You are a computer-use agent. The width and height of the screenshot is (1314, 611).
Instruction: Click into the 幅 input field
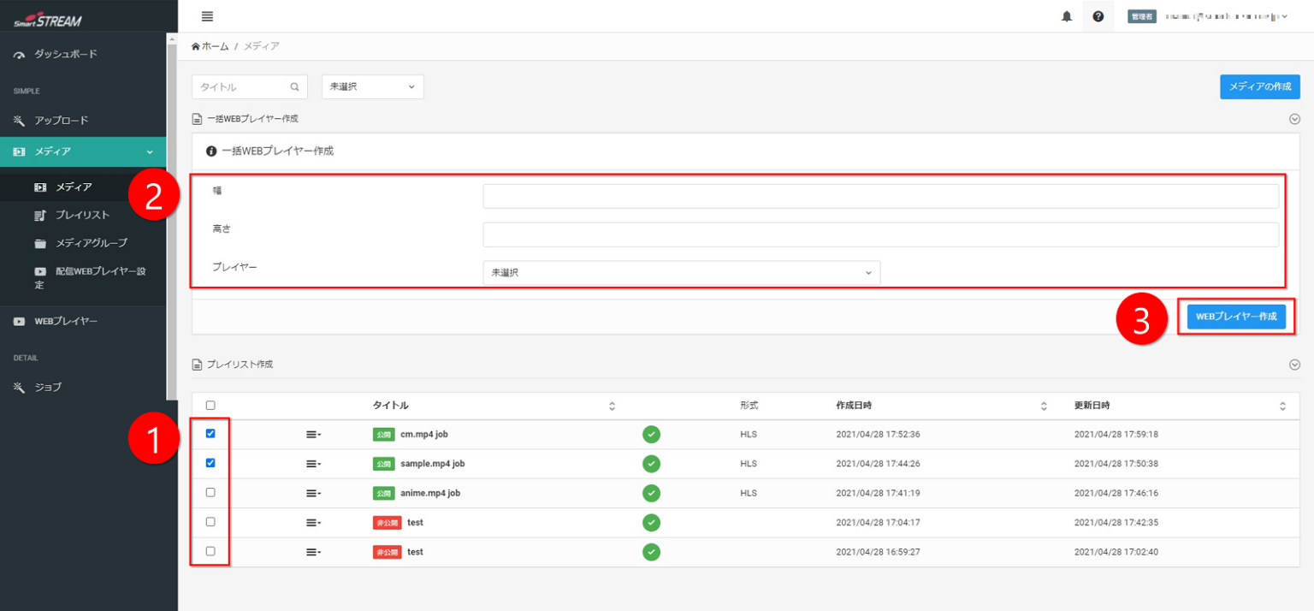[x=880, y=196]
